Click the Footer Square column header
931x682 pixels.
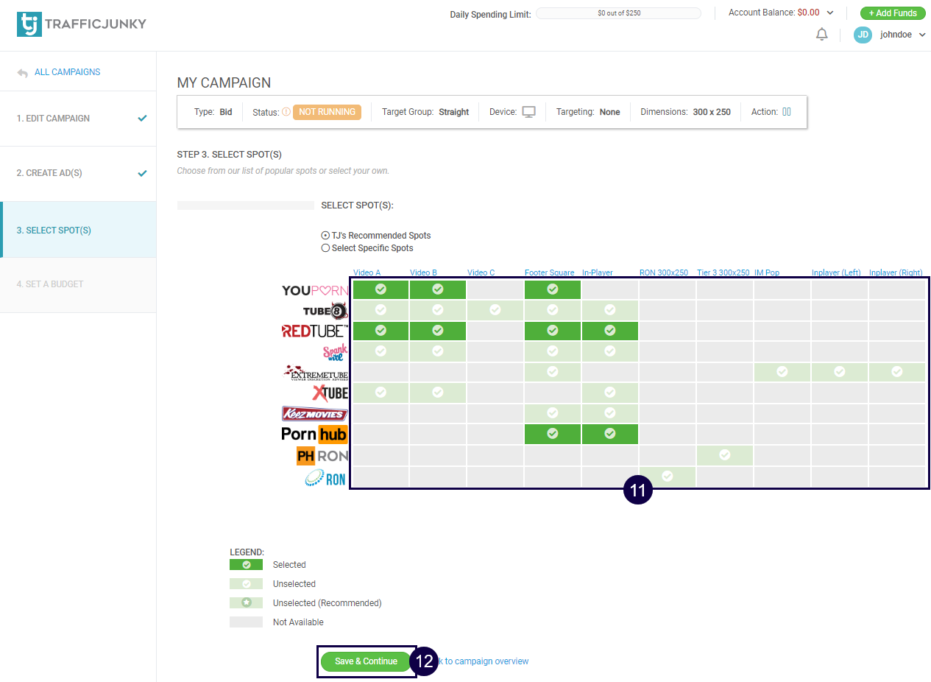549,273
